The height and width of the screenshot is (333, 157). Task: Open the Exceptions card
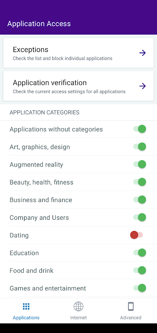[78, 53]
